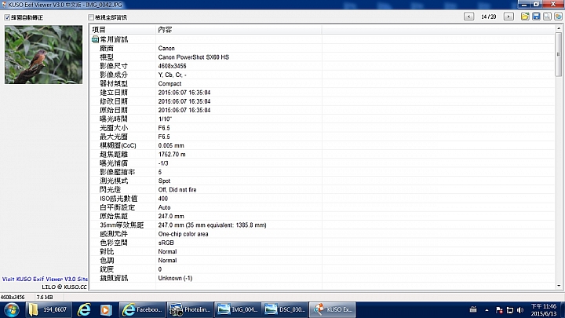Select the Spot metering mode value
Image resolution: width=565 pixels, height=318 pixels.
tap(164, 181)
